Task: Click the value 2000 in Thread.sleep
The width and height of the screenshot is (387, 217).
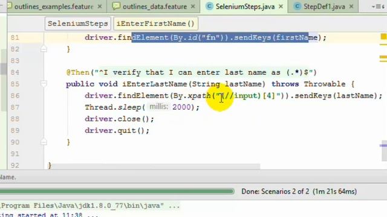Action: [x=181, y=107]
